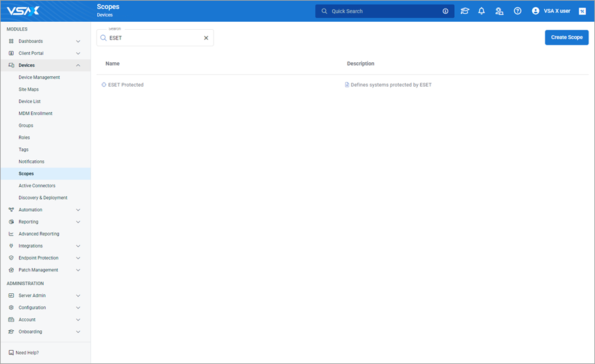The image size is (595, 364).
Task: Select Advanced Reporting in sidebar
Action: 38,234
